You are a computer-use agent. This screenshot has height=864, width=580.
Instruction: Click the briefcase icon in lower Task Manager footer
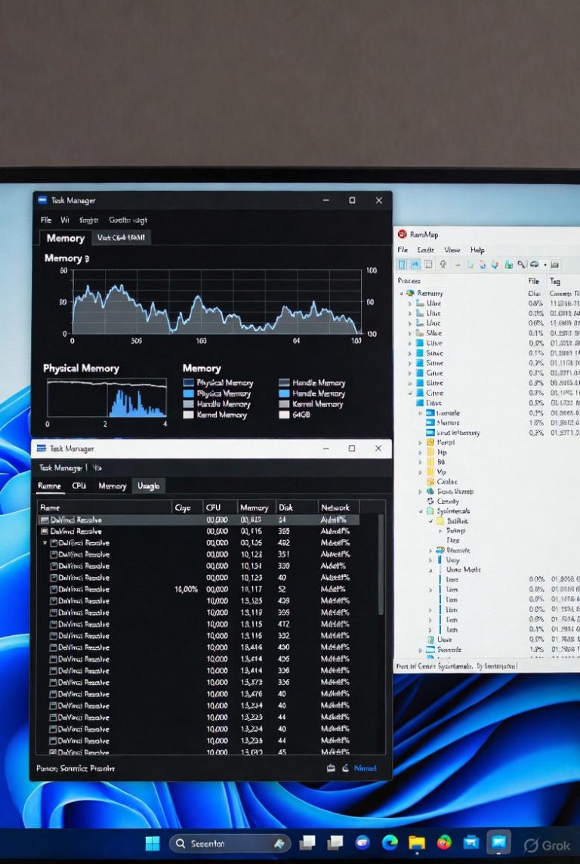point(331,768)
